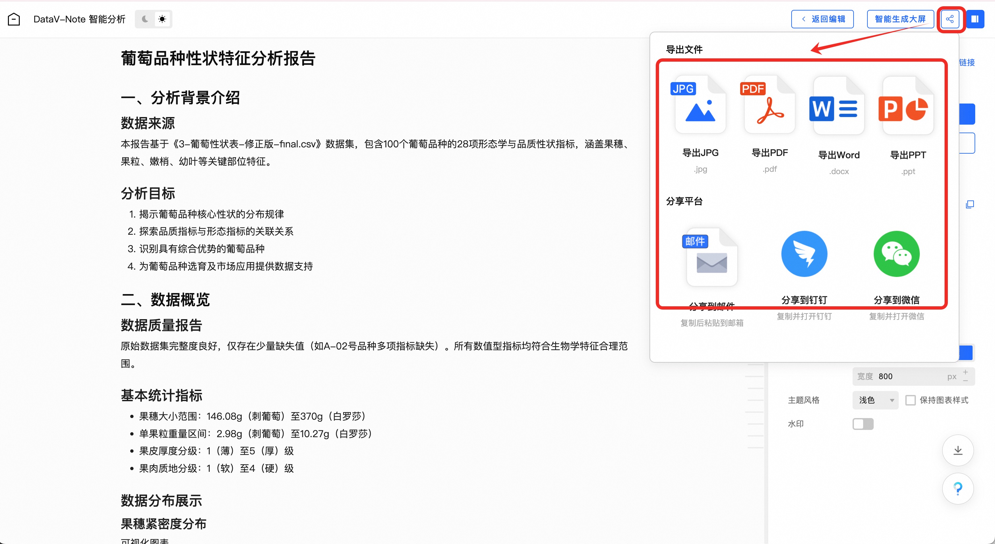Share the report to DingTalk
The height and width of the screenshot is (544, 995).
(804, 254)
